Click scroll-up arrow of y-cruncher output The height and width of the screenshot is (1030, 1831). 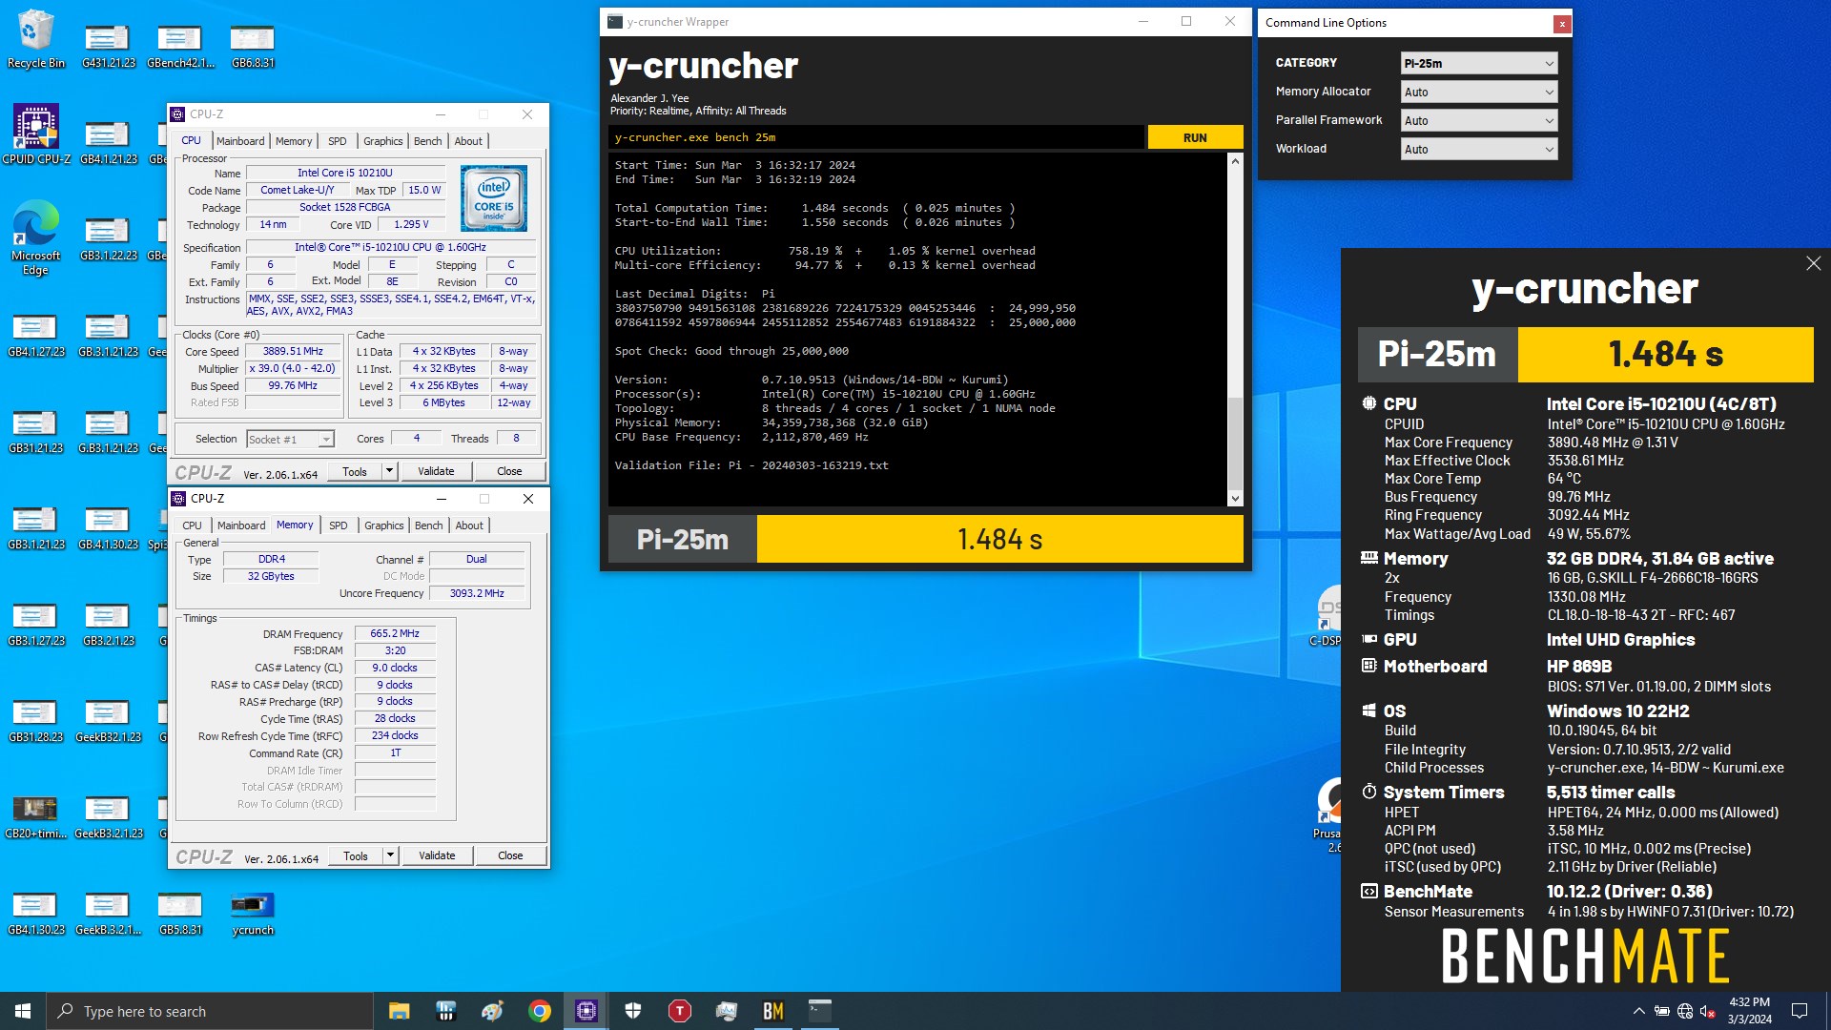pyautogui.click(x=1235, y=161)
